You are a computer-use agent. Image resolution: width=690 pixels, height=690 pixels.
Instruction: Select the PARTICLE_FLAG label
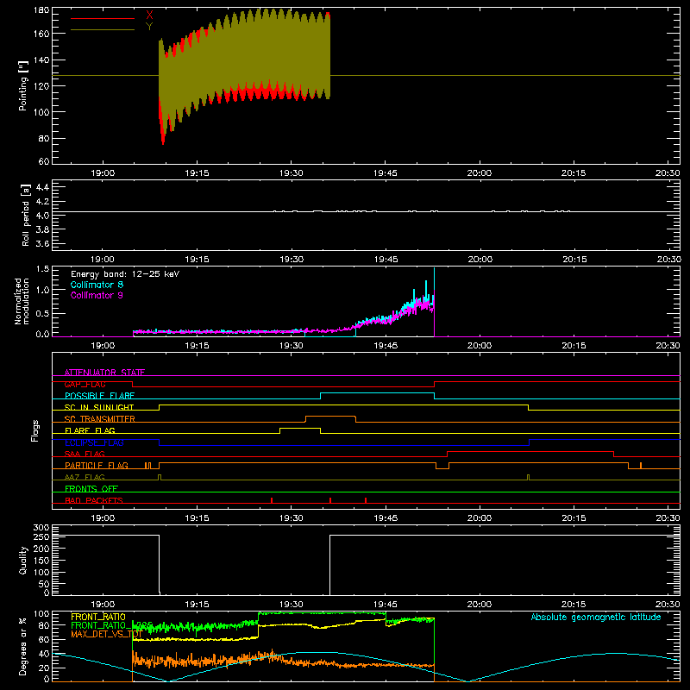[97, 465]
